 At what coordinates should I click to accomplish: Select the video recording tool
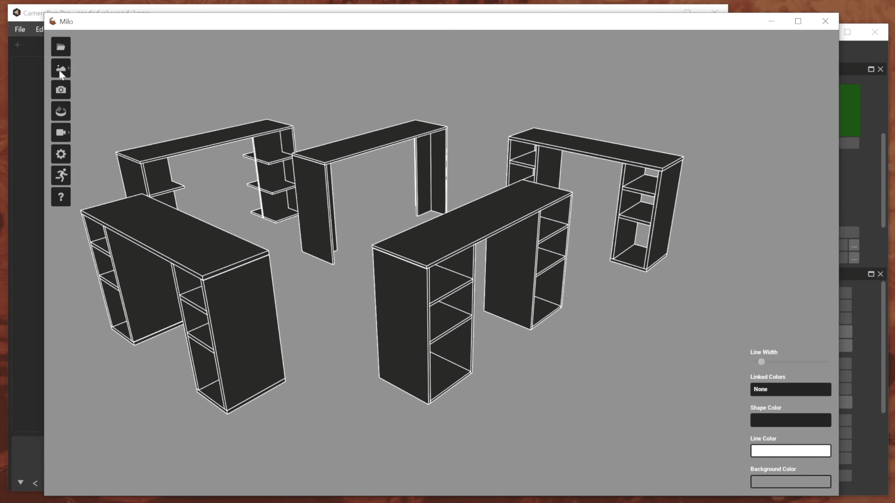pyautogui.click(x=60, y=132)
